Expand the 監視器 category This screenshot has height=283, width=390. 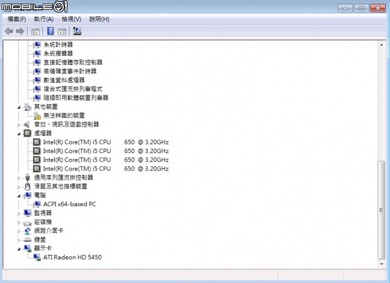19,214
